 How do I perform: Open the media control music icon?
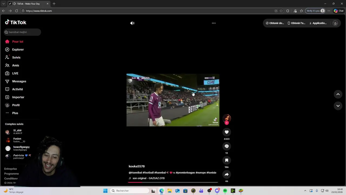pyautogui.click(x=295, y=11)
